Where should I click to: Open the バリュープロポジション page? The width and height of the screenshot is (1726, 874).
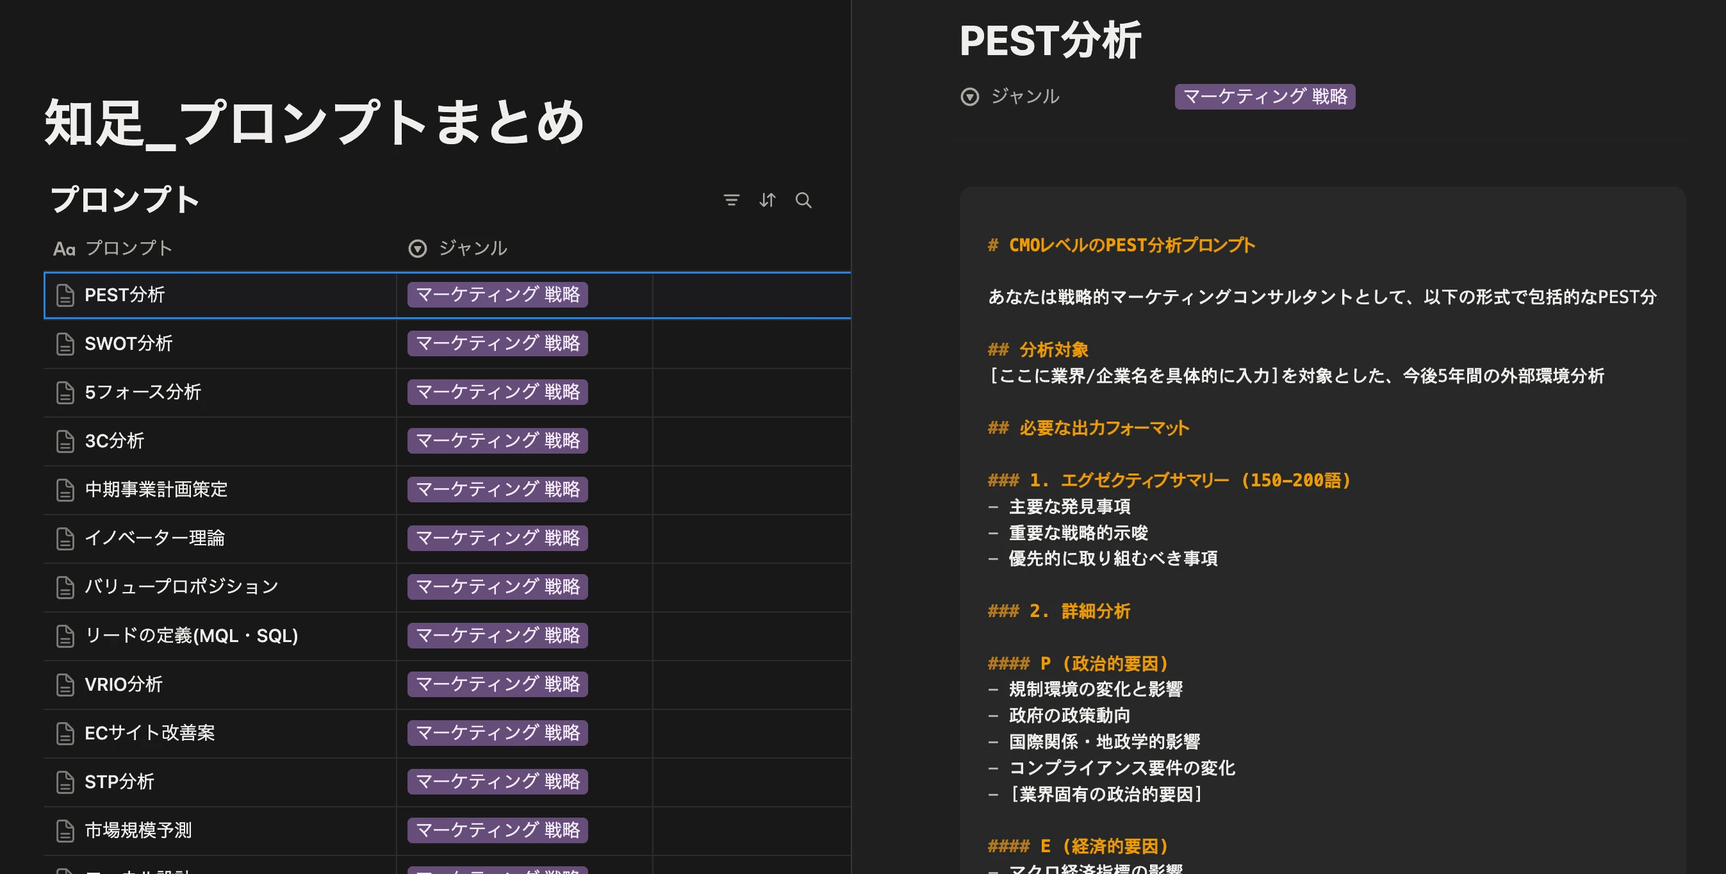point(181,586)
